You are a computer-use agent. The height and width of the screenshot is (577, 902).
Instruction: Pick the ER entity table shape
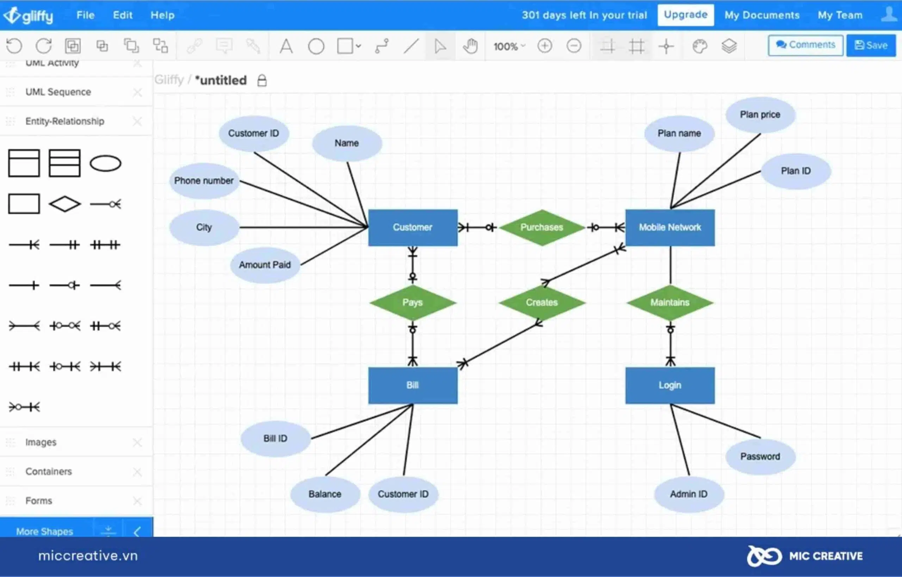[x=24, y=163]
